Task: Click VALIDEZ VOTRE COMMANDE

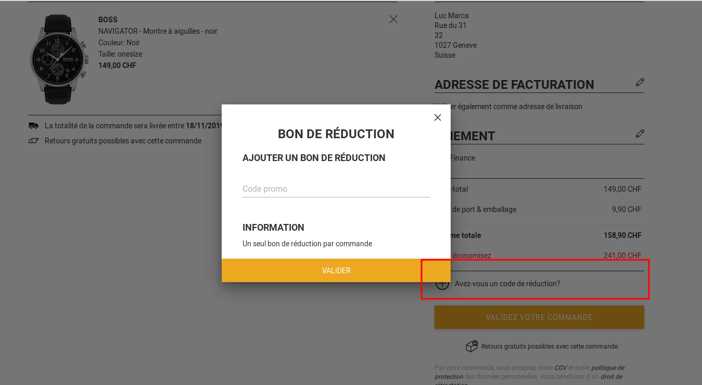Action: tap(539, 317)
